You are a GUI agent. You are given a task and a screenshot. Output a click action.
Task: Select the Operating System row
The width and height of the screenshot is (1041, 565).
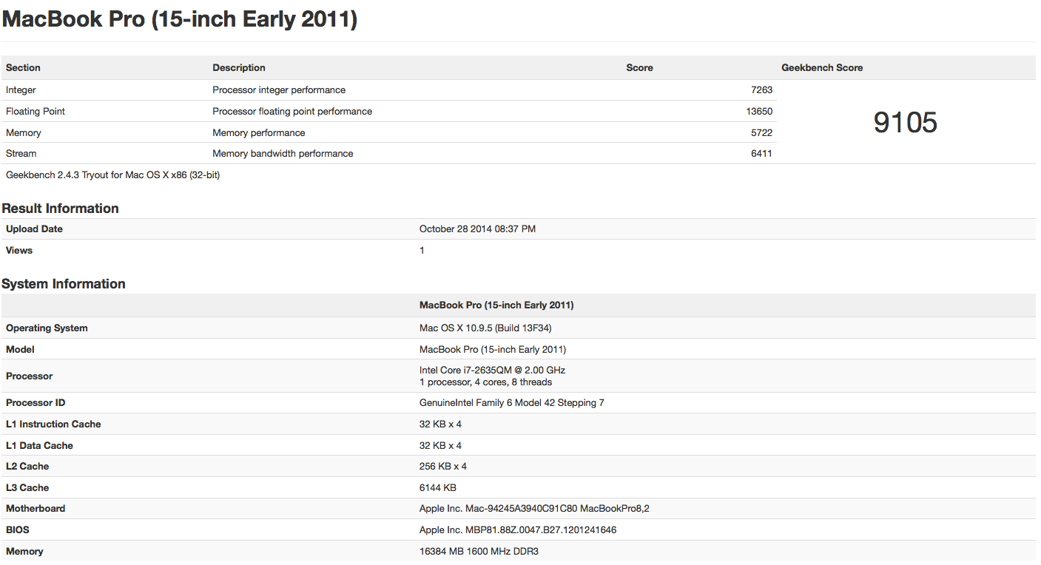[x=47, y=328]
